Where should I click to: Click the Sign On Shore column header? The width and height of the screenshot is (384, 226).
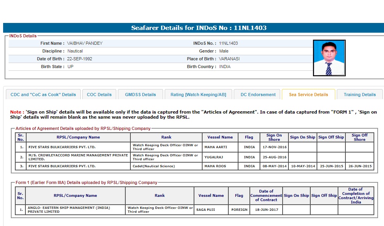(x=274, y=137)
